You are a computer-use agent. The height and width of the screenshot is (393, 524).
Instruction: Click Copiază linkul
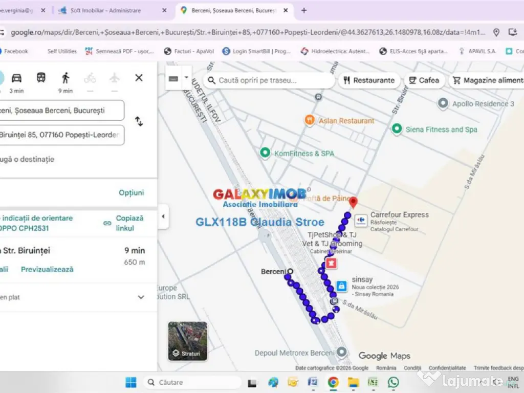[124, 223]
